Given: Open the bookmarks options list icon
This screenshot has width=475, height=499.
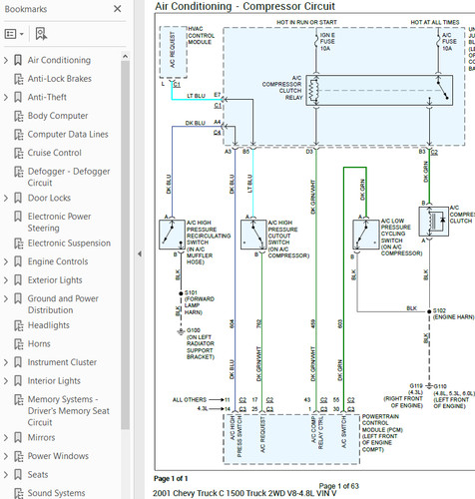Looking at the screenshot, I should (14, 34).
